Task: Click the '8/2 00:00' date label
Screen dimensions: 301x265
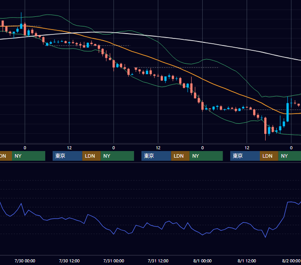Action: tap(291, 261)
